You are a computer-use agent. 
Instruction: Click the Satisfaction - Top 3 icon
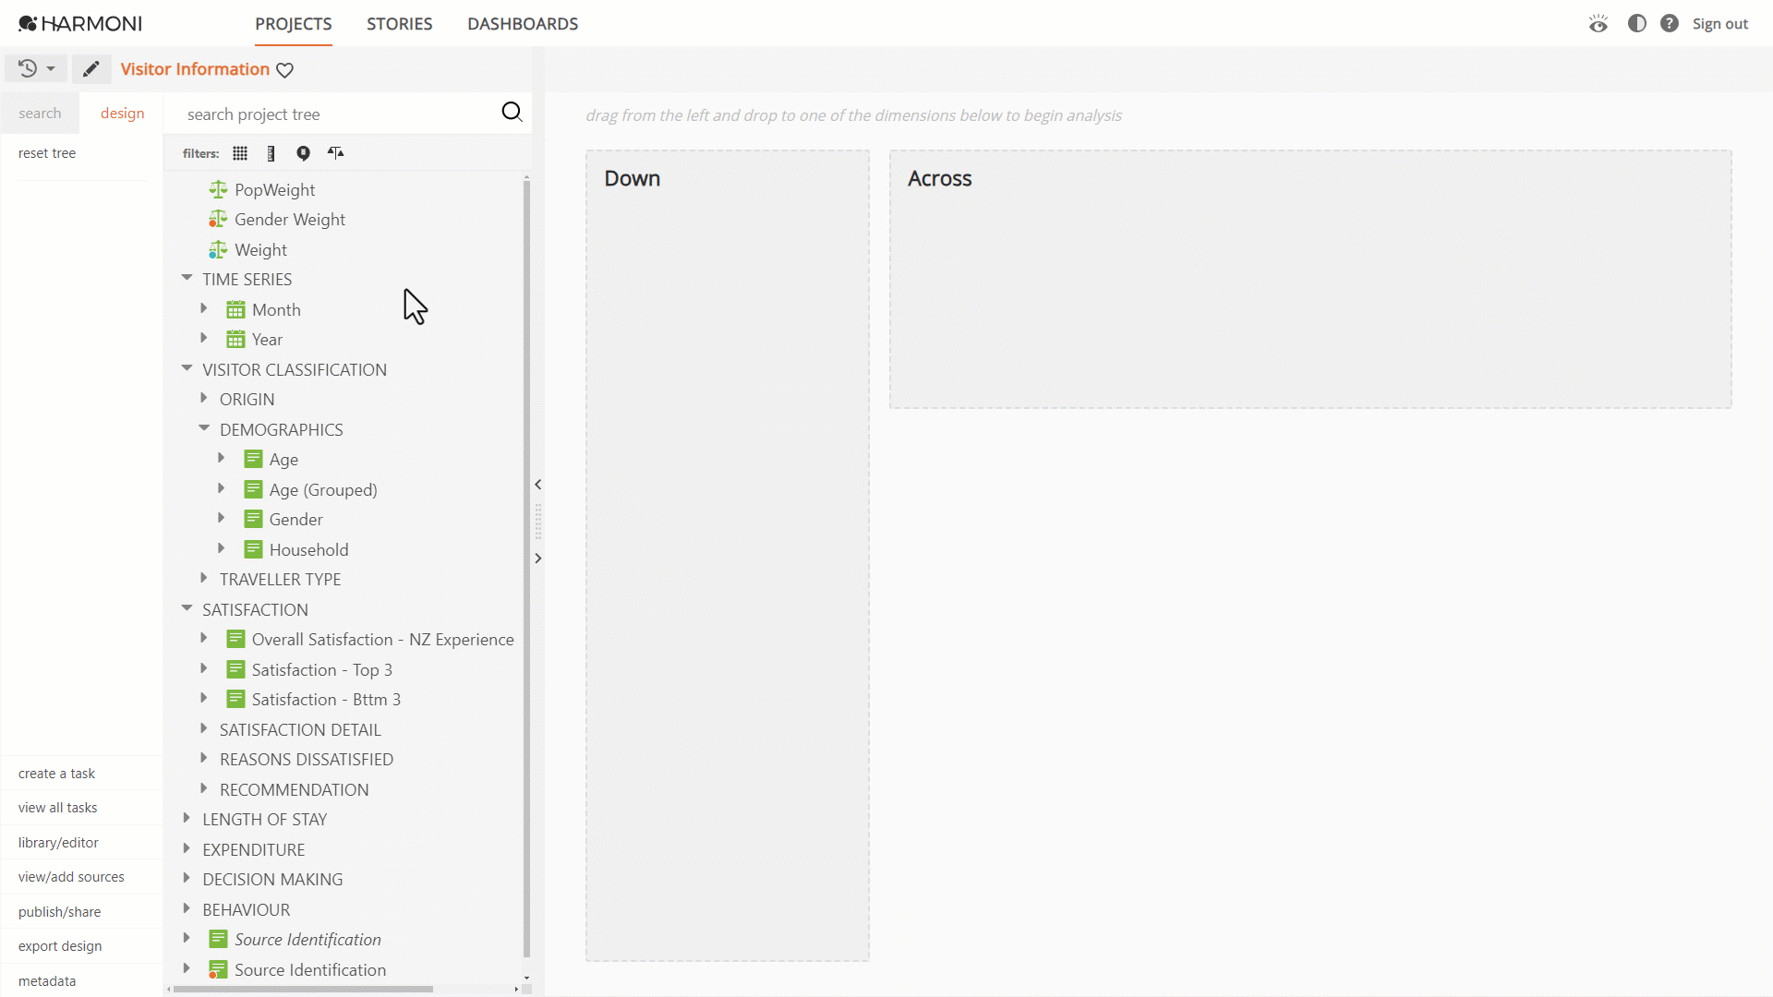tap(235, 669)
